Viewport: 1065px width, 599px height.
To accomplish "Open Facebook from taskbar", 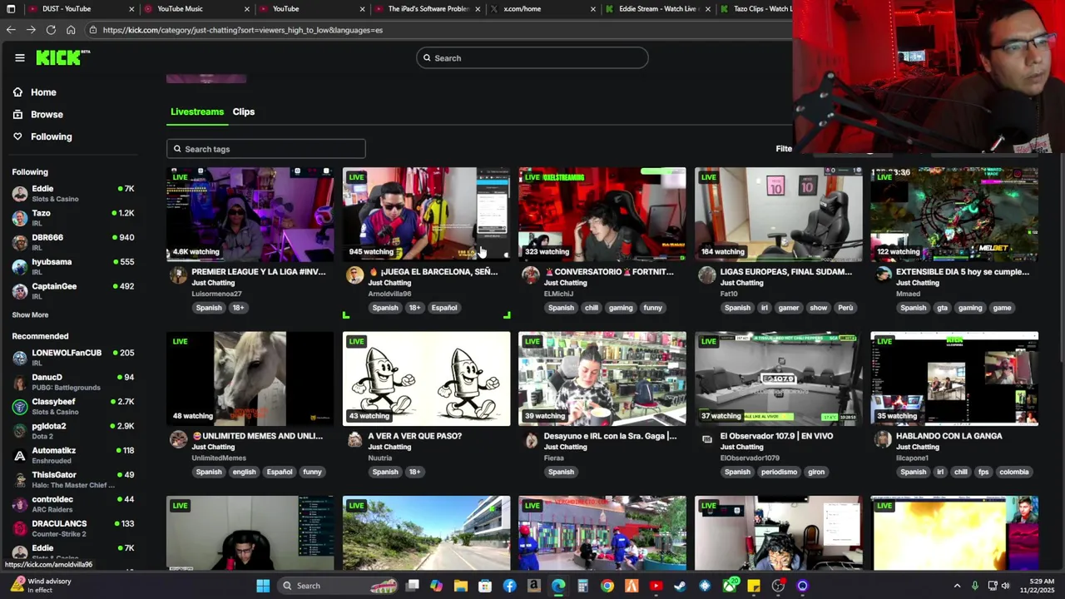I will click(509, 586).
